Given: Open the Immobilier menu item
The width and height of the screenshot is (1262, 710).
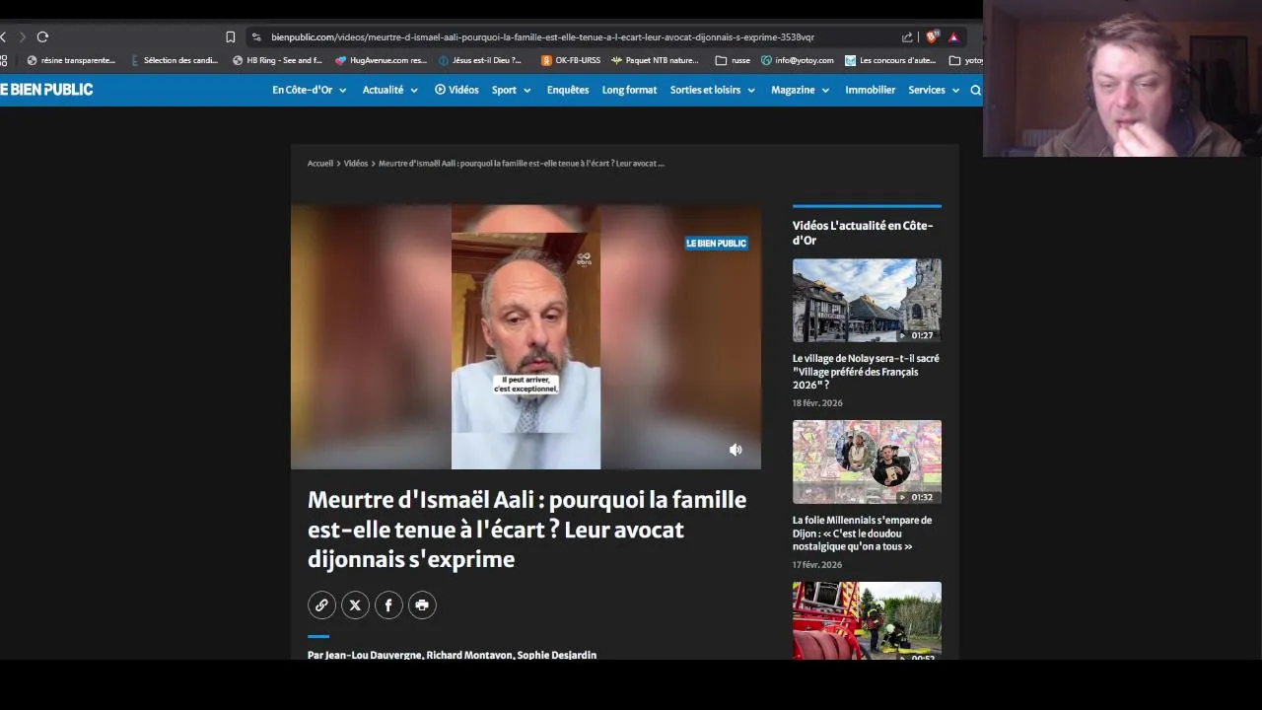Looking at the screenshot, I should (x=870, y=90).
